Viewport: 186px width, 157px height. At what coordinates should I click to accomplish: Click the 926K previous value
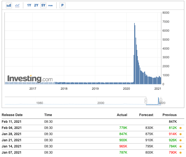point(173,140)
